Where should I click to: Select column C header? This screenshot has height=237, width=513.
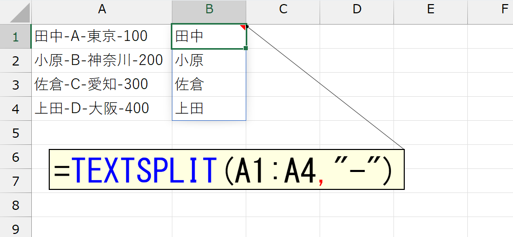click(283, 12)
